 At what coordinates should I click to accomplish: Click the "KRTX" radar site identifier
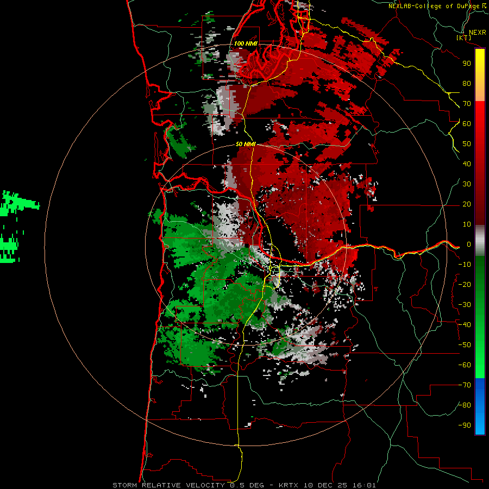289,485
